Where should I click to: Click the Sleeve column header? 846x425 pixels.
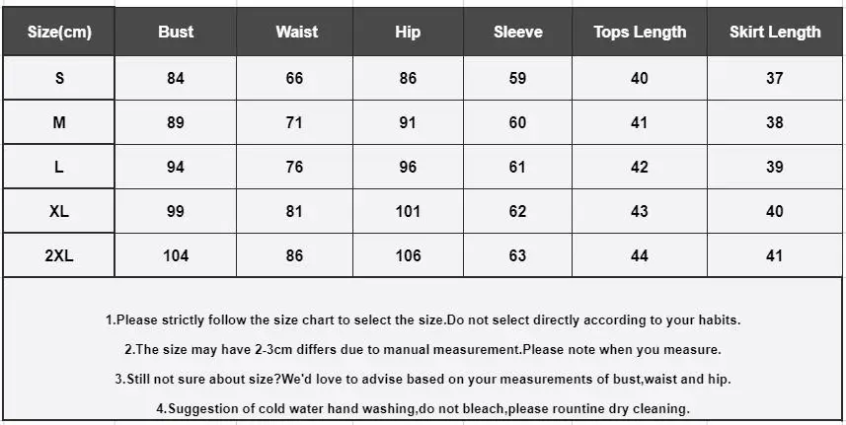point(517,32)
